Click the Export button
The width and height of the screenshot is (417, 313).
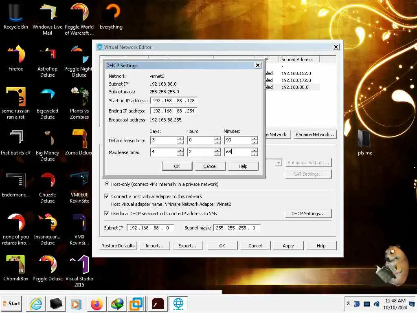(187, 246)
